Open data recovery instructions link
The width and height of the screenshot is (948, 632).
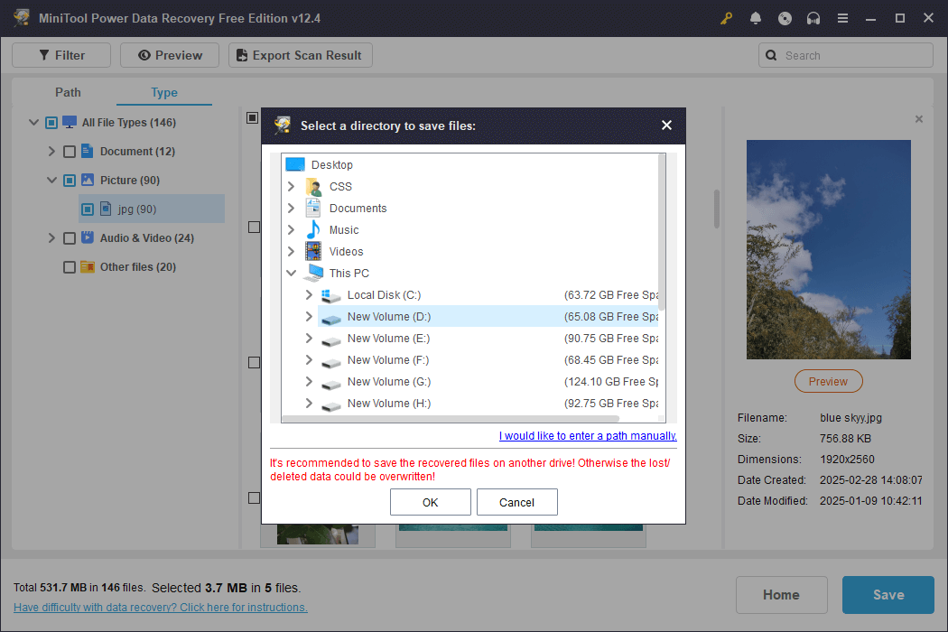160,608
